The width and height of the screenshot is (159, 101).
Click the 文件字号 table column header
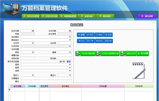139,86
